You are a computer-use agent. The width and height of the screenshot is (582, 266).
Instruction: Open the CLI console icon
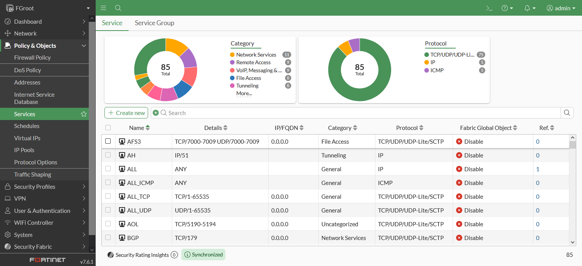[x=489, y=8]
